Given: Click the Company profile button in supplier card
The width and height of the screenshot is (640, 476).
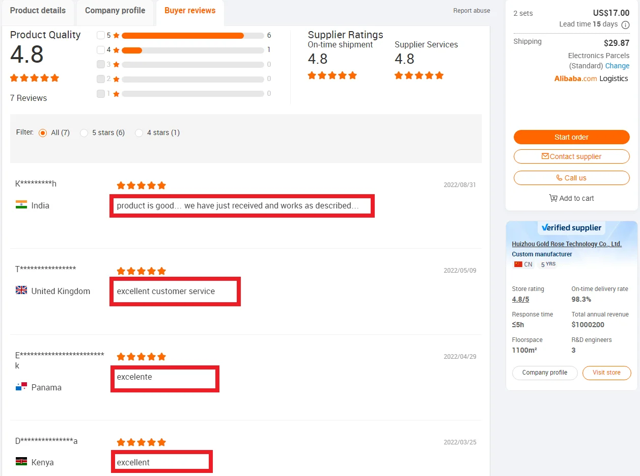Looking at the screenshot, I should 545,373.
